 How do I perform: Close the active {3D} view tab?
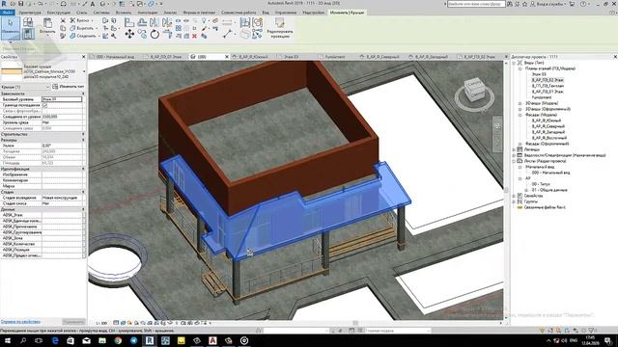(x=227, y=57)
